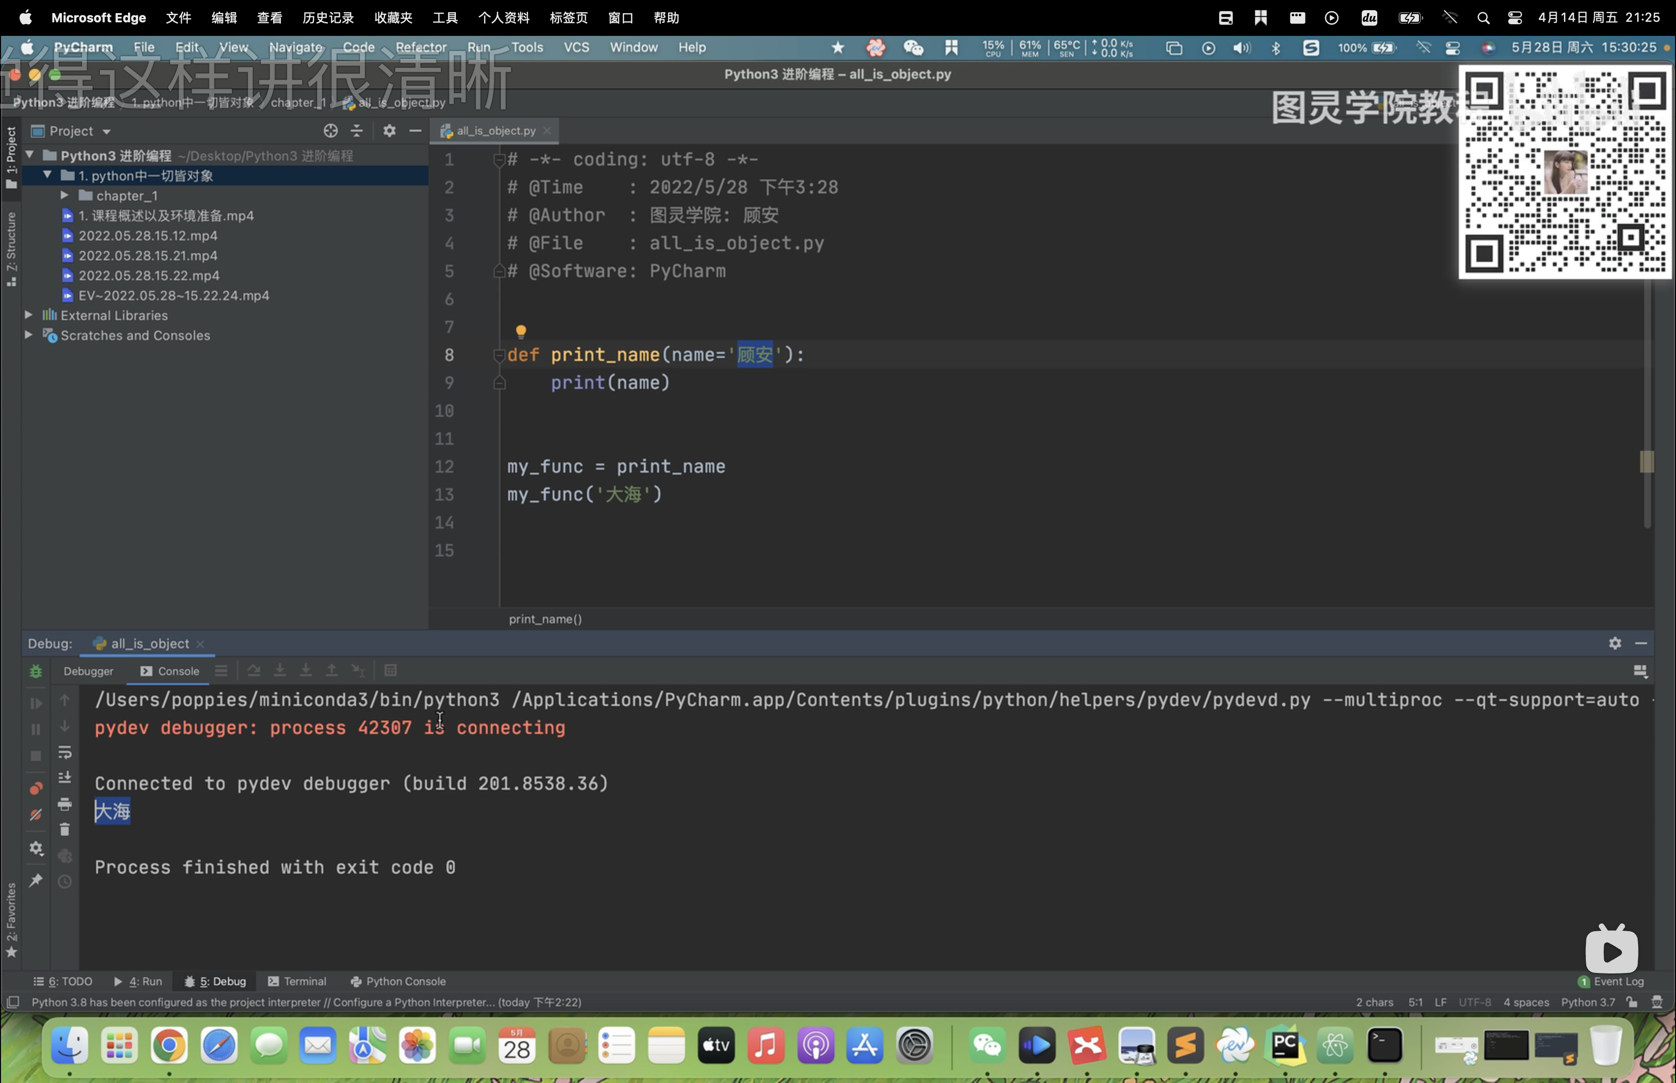The width and height of the screenshot is (1676, 1083).
Task: Click the QR code image
Action: coord(1565,172)
